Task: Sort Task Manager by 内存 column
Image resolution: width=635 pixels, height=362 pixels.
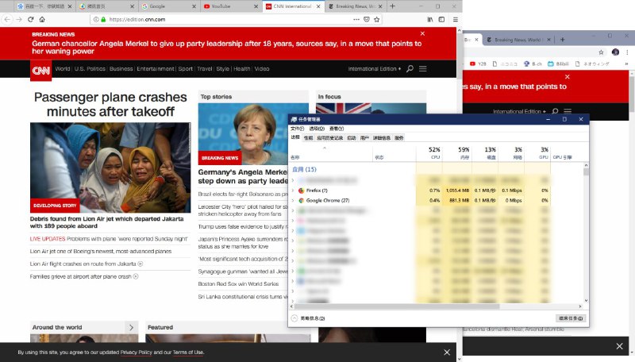Action: (457, 153)
